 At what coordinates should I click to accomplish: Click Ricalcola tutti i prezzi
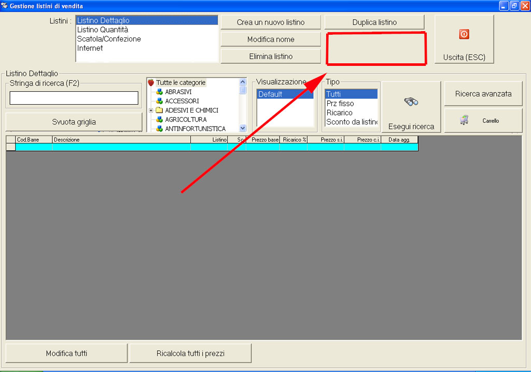(190, 353)
